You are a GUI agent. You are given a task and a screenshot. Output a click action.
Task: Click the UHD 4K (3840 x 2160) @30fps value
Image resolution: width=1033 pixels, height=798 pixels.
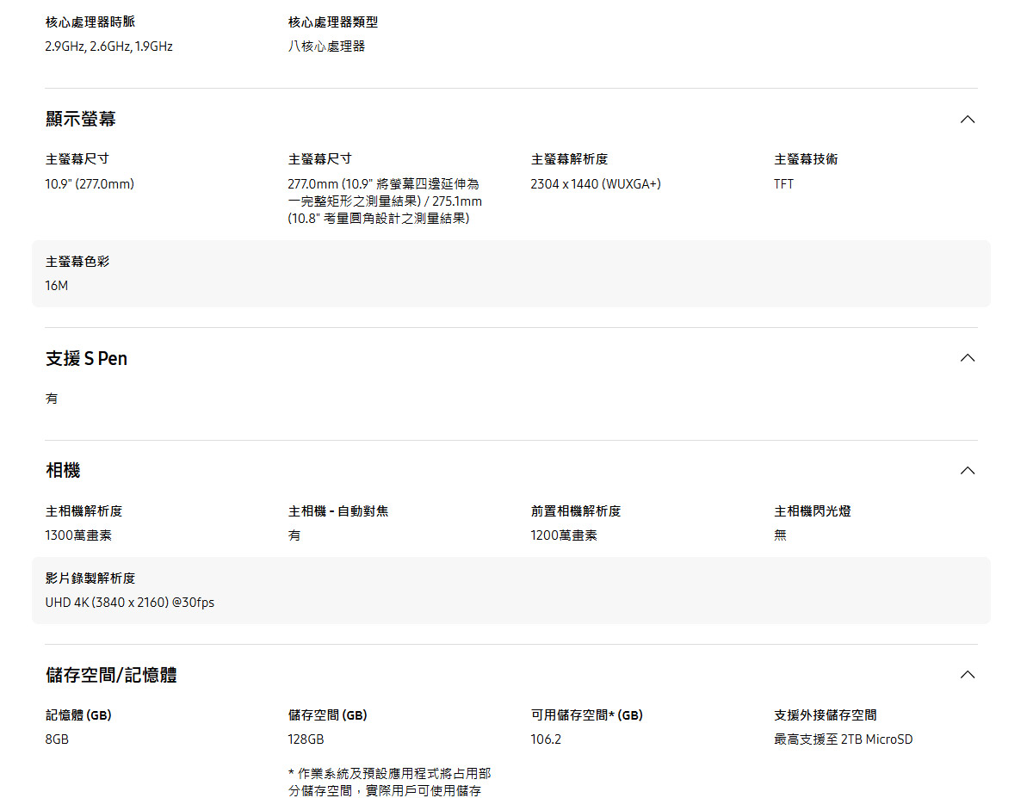(x=130, y=603)
